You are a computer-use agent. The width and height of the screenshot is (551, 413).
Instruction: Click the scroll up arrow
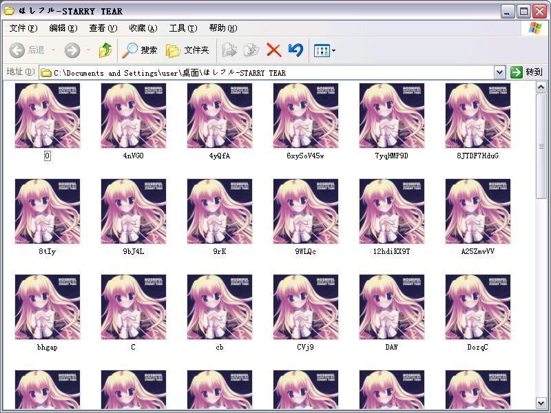point(541,87)
